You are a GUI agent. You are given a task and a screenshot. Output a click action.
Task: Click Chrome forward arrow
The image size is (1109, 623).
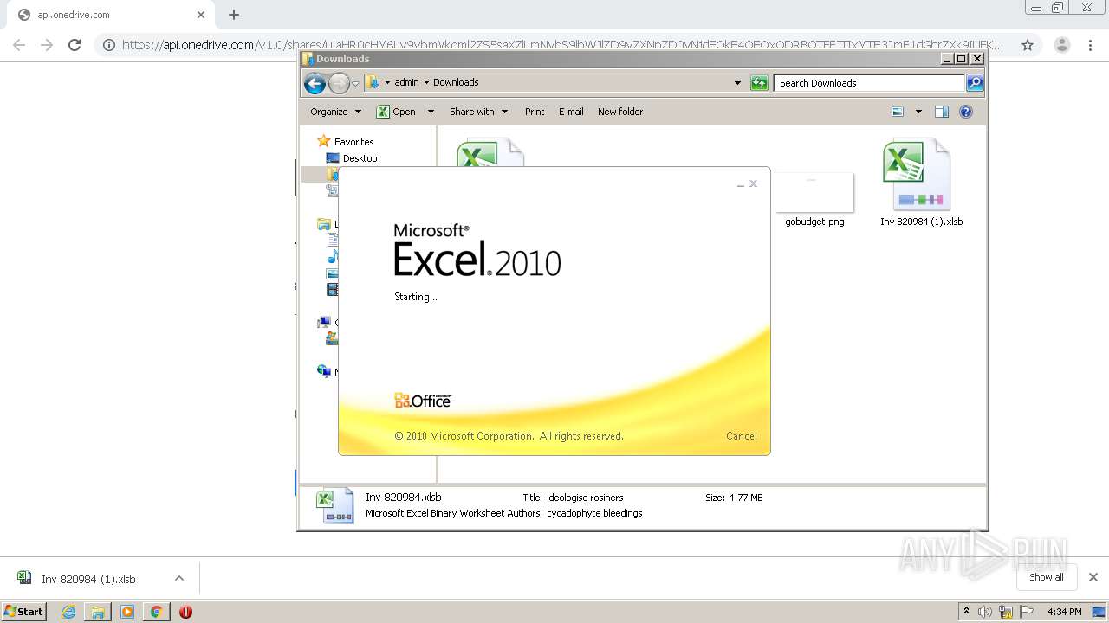tap(47, 45)
